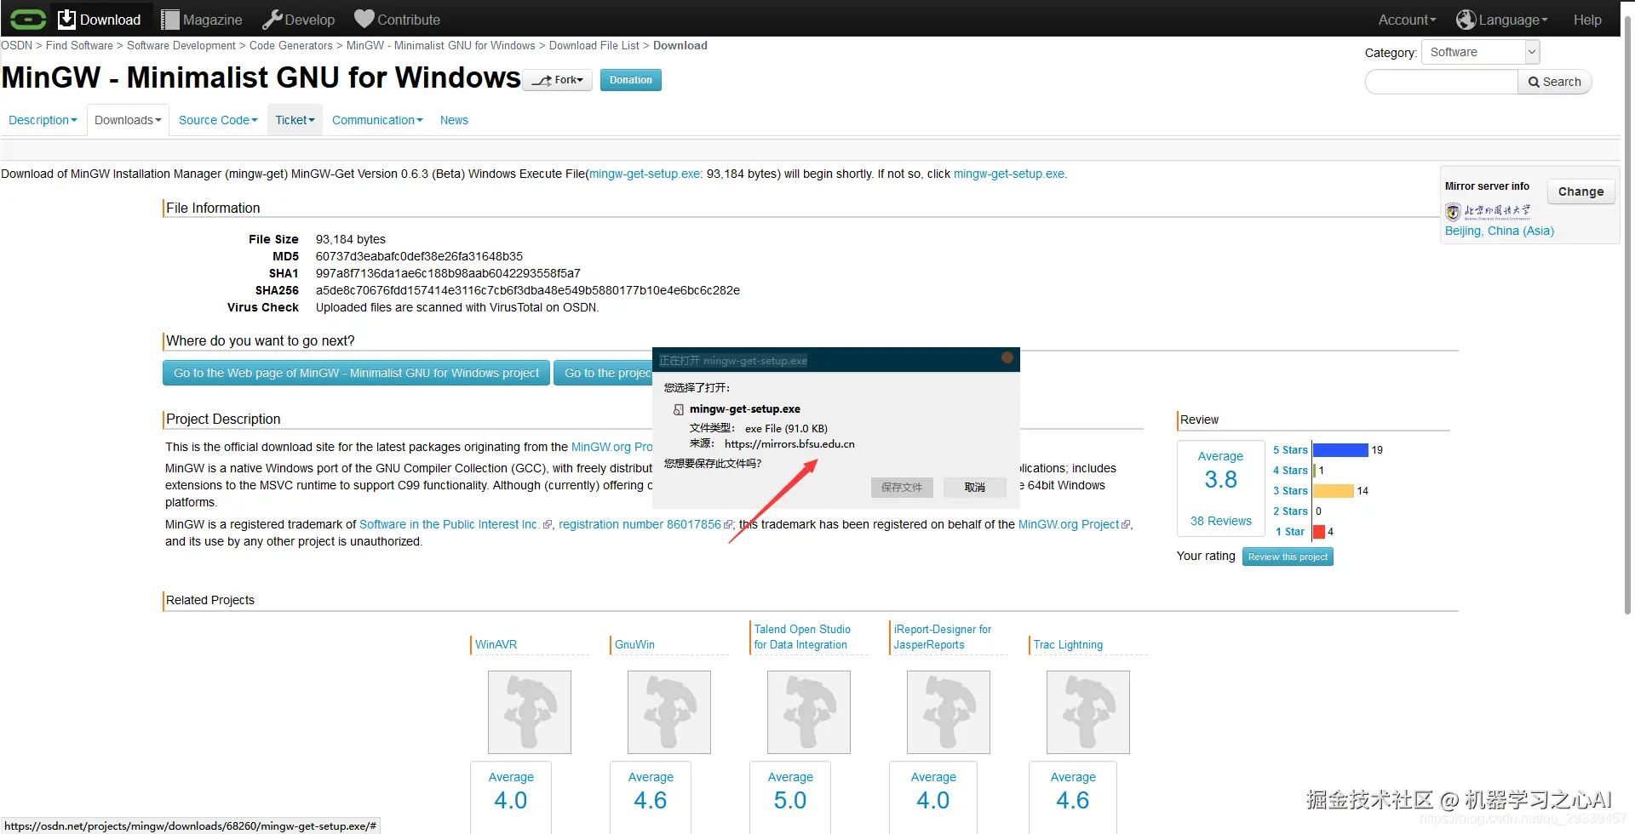Click the MinGW.org Project trademark link

[x=1069, y=524]
